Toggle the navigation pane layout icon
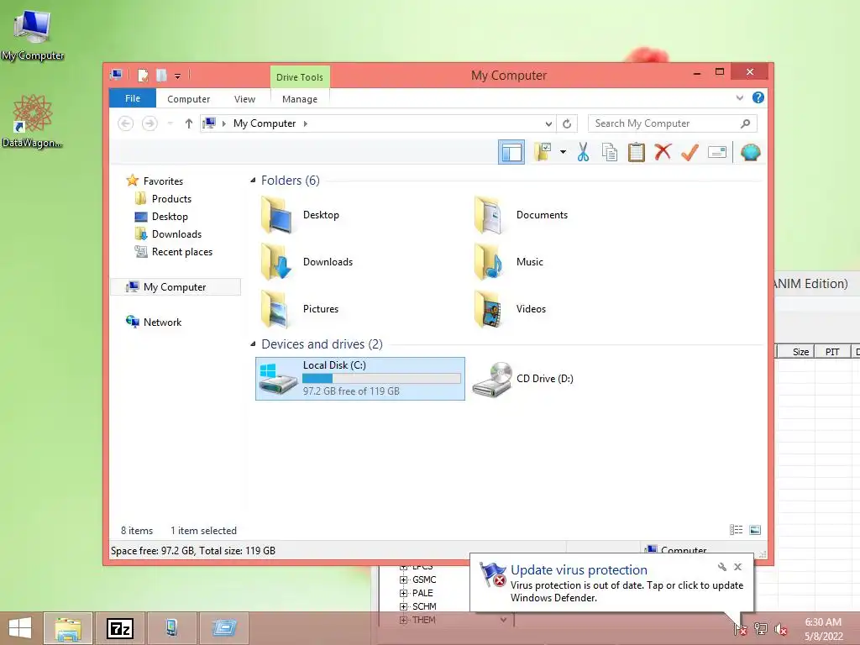This screenshot has height=645, width=860. [511, 152]
